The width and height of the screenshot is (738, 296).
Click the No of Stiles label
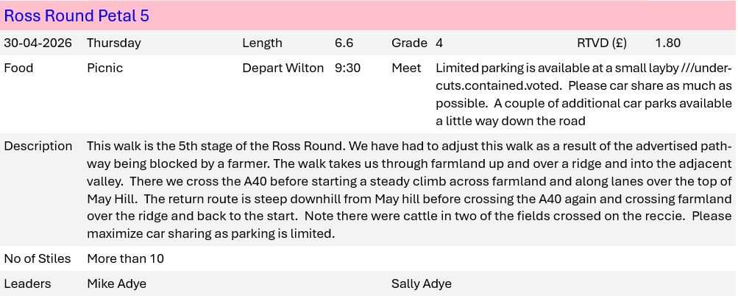[x=38, y=258]
